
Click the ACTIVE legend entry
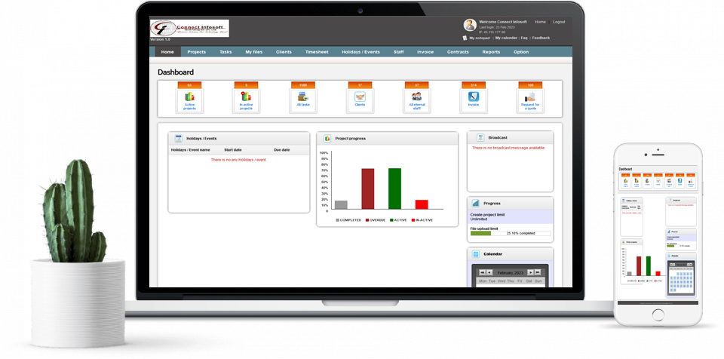pyautogui.click(x=398, y=220)
